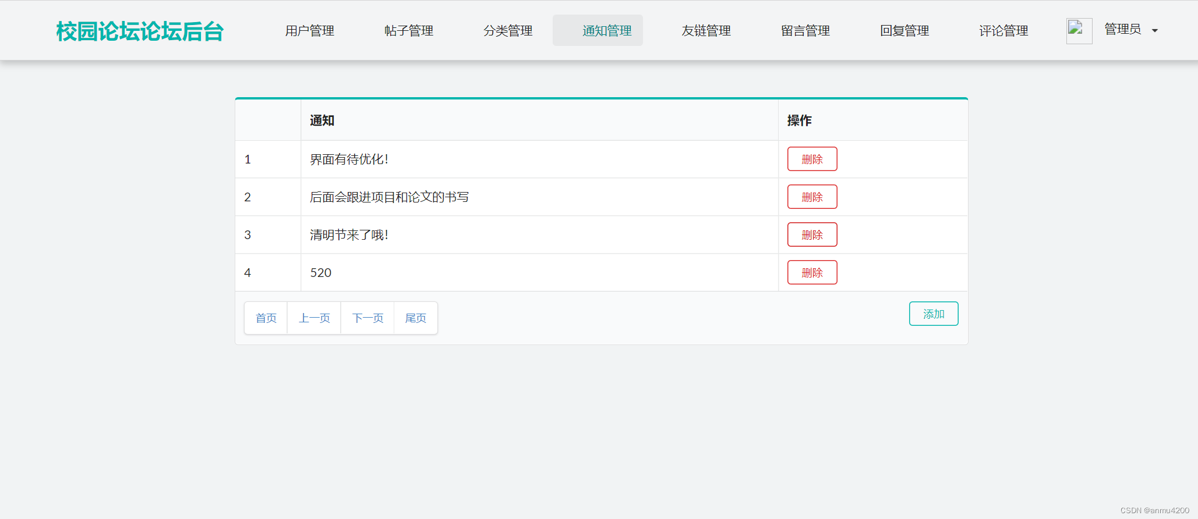Screen dimensions: 1198x519
Task: Select the text 清明节来了哦!
Action: (x=349, y=235)
